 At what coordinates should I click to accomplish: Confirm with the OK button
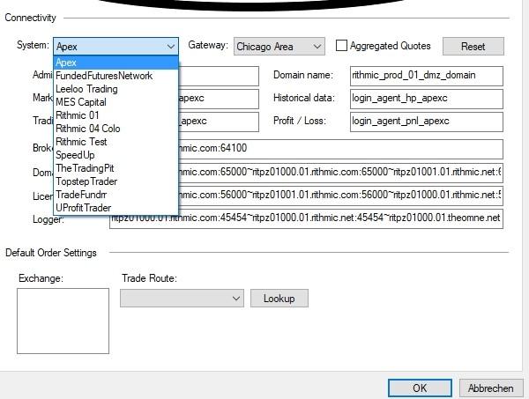coord(420,388)
